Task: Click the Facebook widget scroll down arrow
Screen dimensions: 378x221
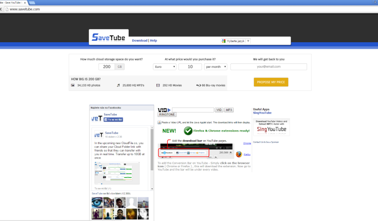Action: tap(152, 189)
